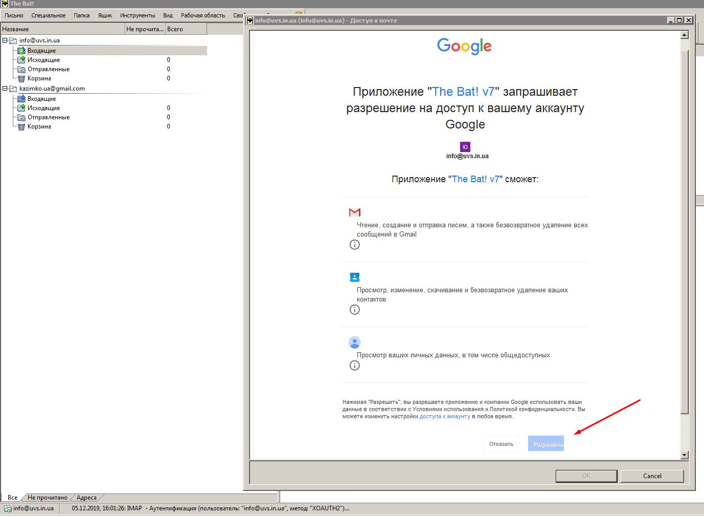Click outbox icon under kazimko.ua@gmail.com
704x516 pixels.
(x=21, y=108)
